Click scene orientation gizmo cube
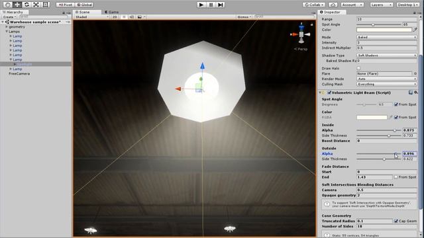 301,34
